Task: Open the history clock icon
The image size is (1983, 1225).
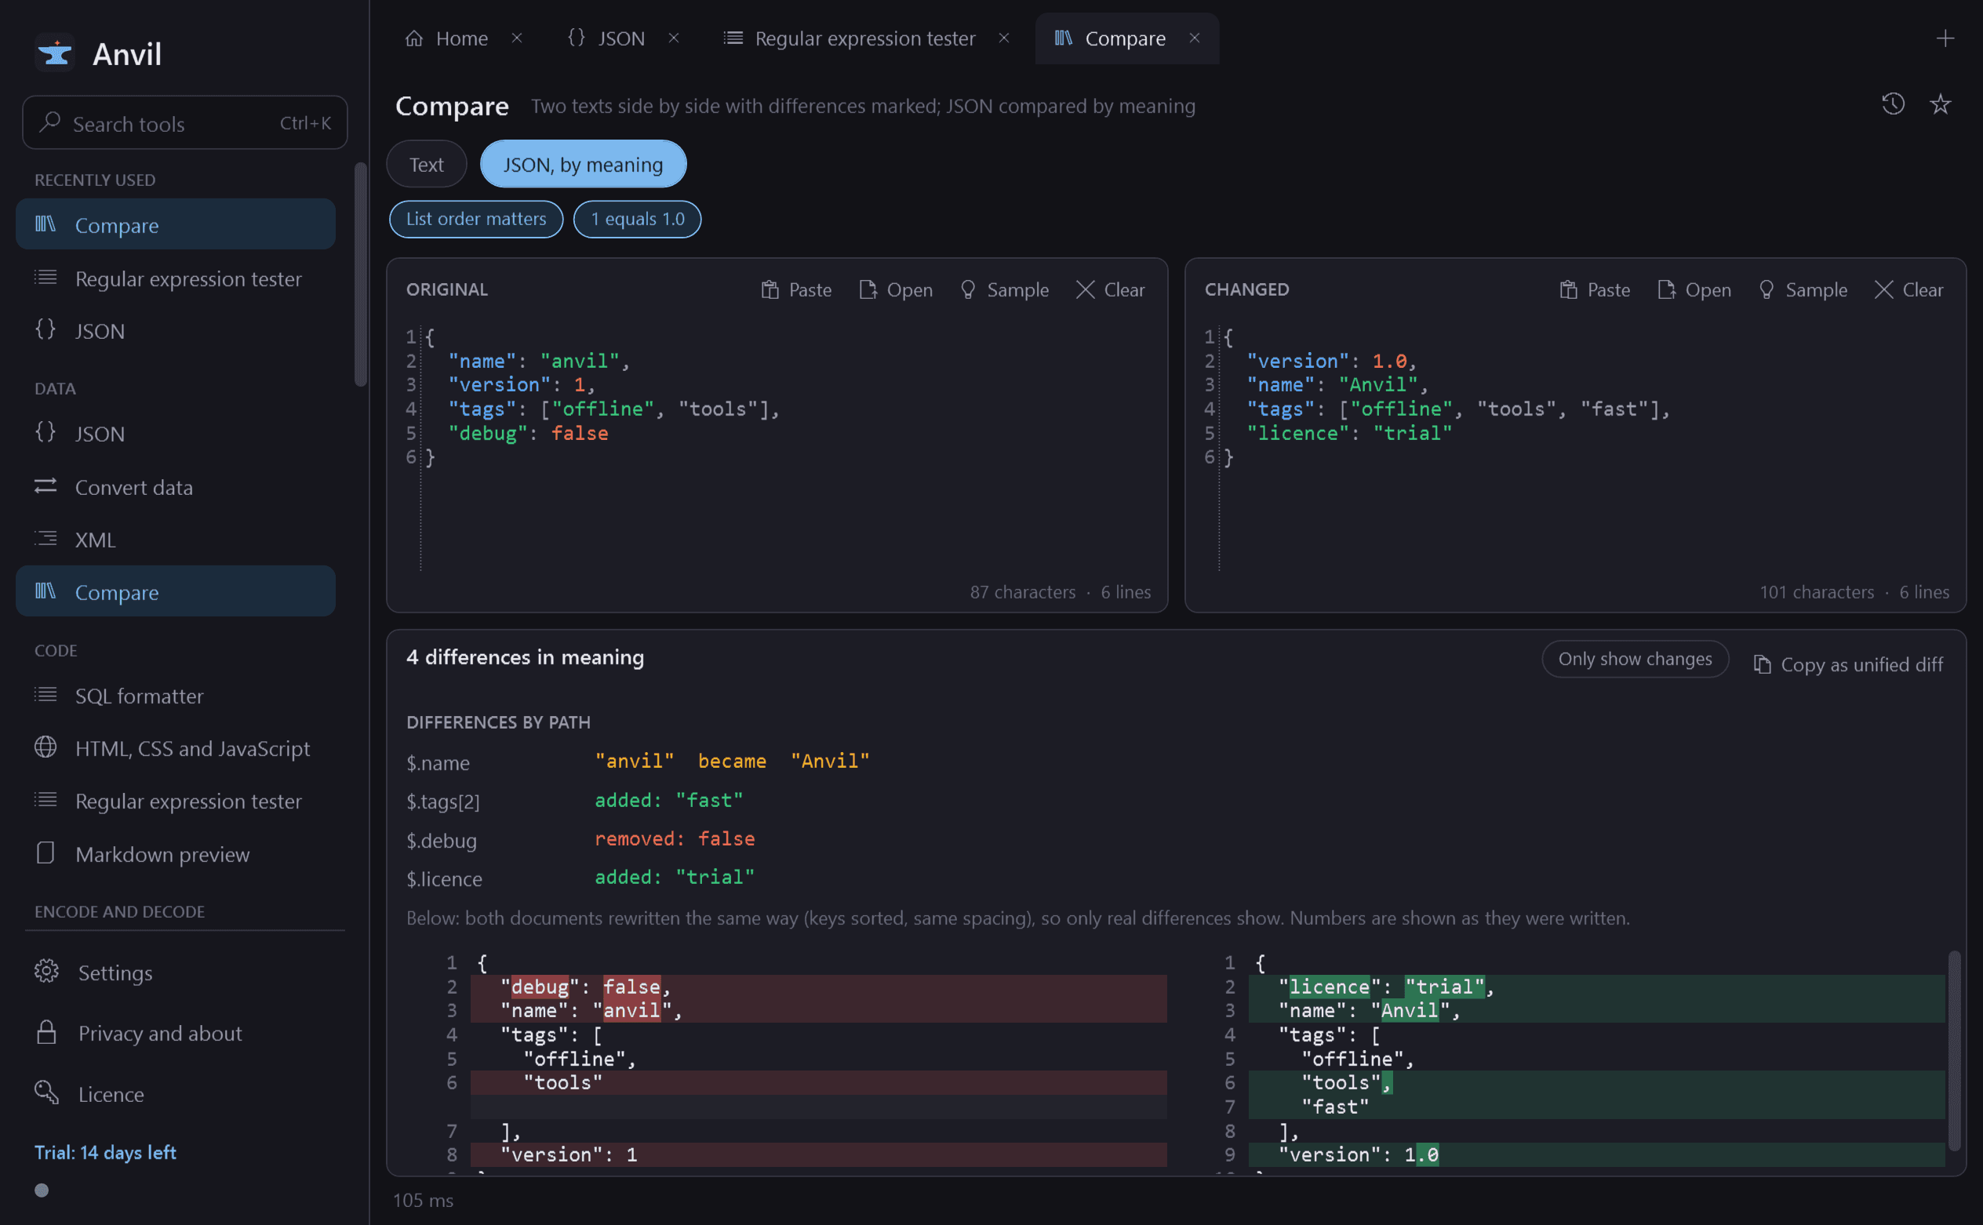Action: [1892, 104]
